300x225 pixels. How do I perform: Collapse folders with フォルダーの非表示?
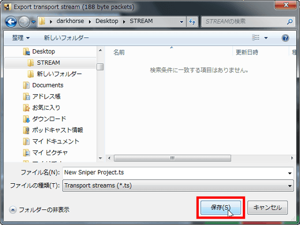pyautogui.click(x=39, y=210)
